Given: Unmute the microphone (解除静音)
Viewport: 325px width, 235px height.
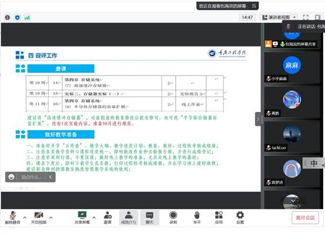Looking at the screenshot, I should click(12, 217).
